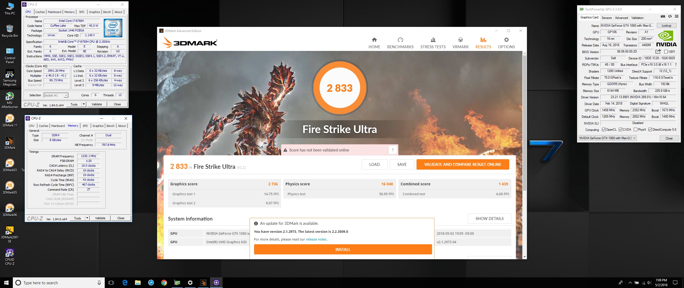The width and height of the screenshot is (684, 288).
Task: Click the SAVE result button
Action: 402,165
